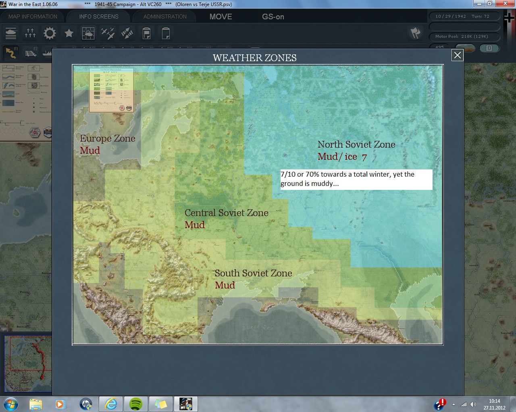Open the Administration tab
The width and height of the screenshot is (516, 412).
tap(165, 16)
